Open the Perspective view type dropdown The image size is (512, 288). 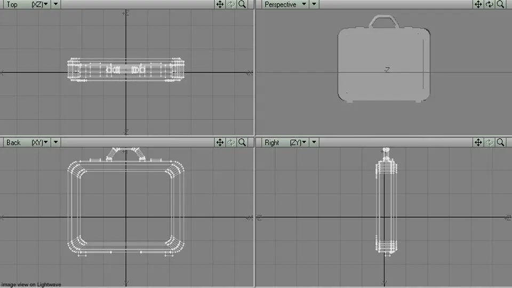(x=285, y=4)
